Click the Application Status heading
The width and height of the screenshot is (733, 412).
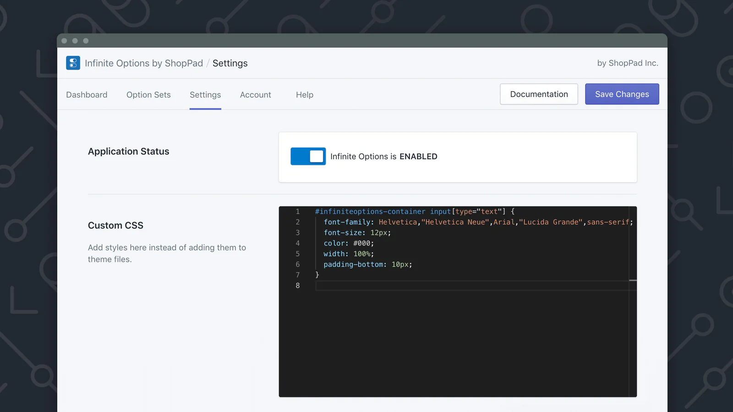pos(128,151)
